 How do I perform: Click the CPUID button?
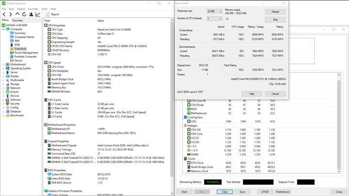coord(265,192)
